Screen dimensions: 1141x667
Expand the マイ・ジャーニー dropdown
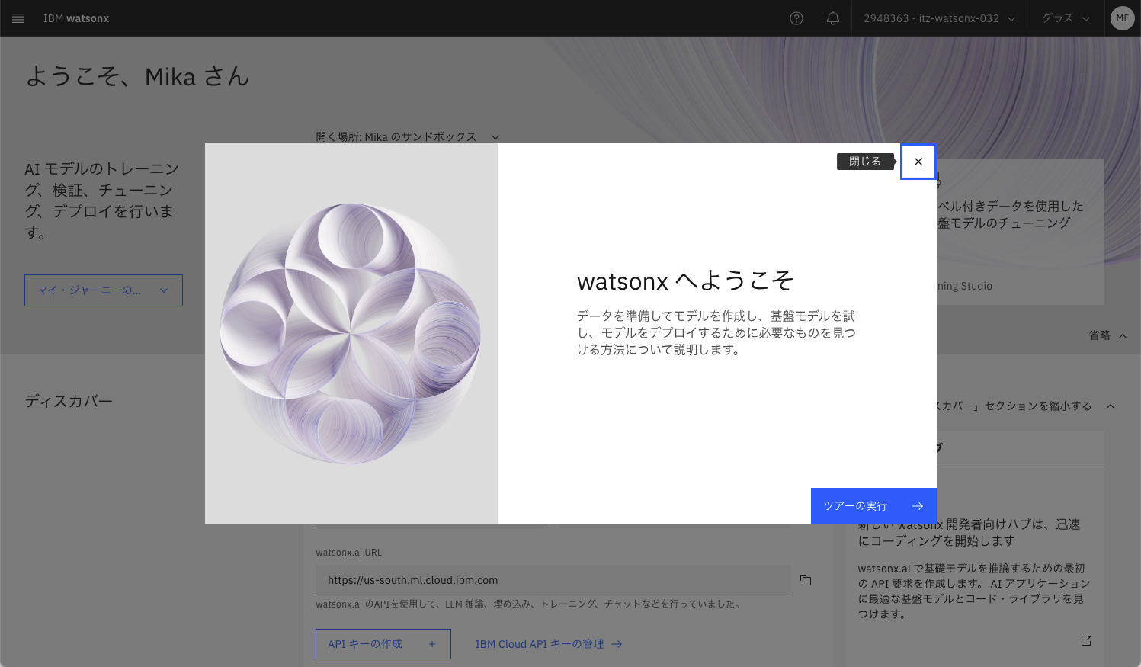[x=104, y=290]
